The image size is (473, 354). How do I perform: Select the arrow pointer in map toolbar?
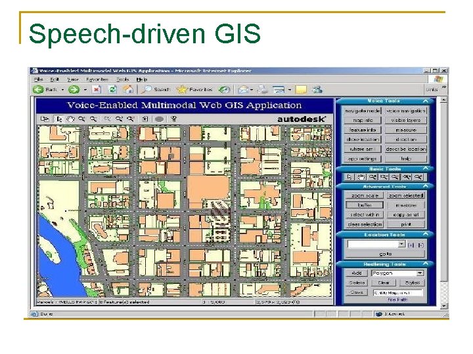click(x=59, y=119)
